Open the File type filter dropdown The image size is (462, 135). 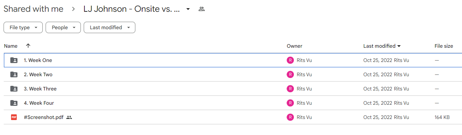[x=23, y=27]
